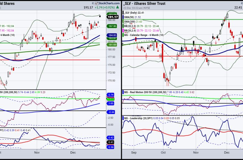Screen dimensions: 243x160
Task: Click the blue SMA(50) legend swatch
Action: coord(123,17)
